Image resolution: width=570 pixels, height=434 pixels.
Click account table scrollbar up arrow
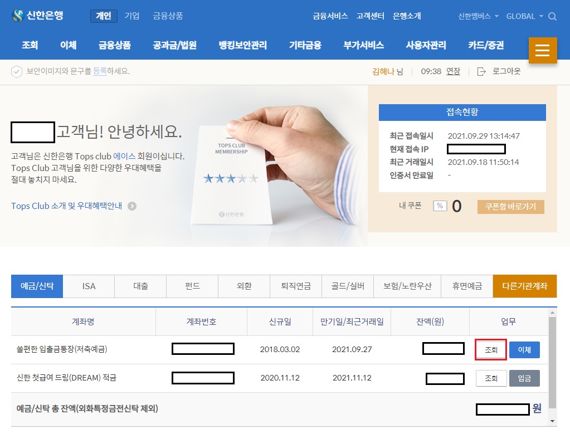(x=553, y=313)
